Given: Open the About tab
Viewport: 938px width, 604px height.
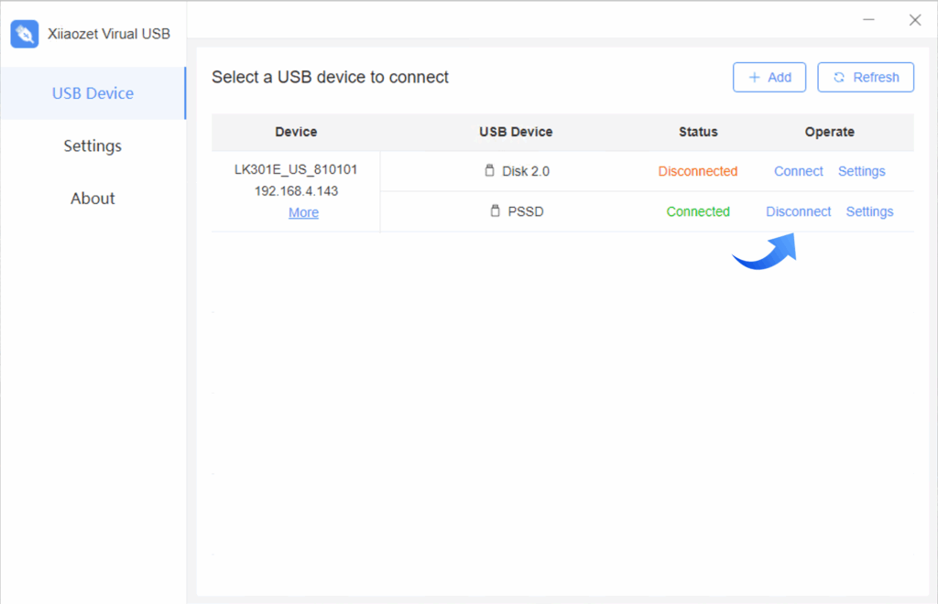Looking at the screenshot, I should [93, 199].
